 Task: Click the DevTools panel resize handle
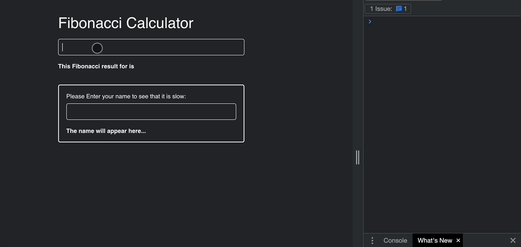point(358,157)
